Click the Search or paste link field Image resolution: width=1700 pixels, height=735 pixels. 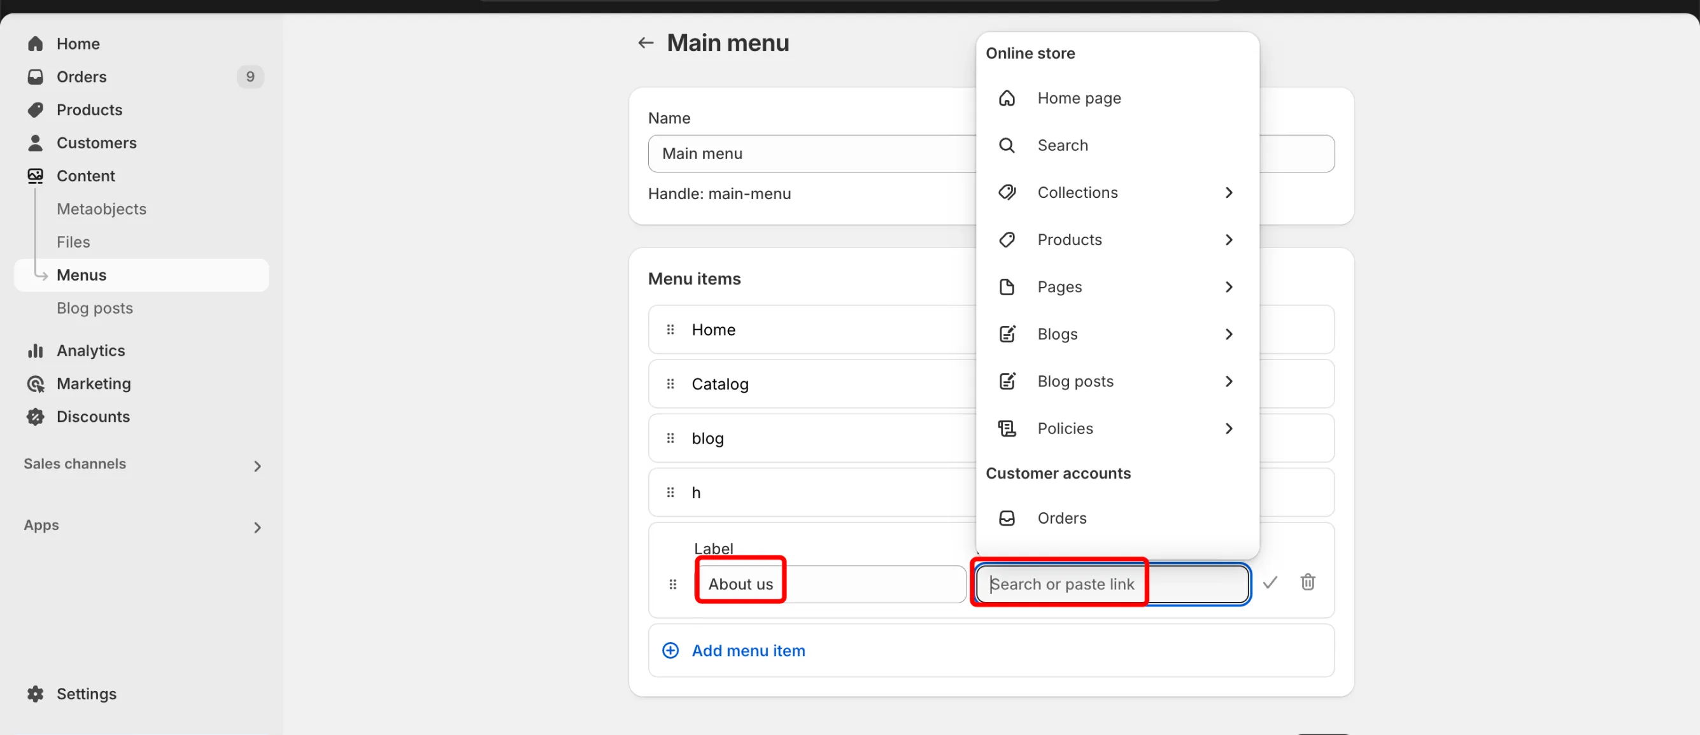[x=1113, y=584]
